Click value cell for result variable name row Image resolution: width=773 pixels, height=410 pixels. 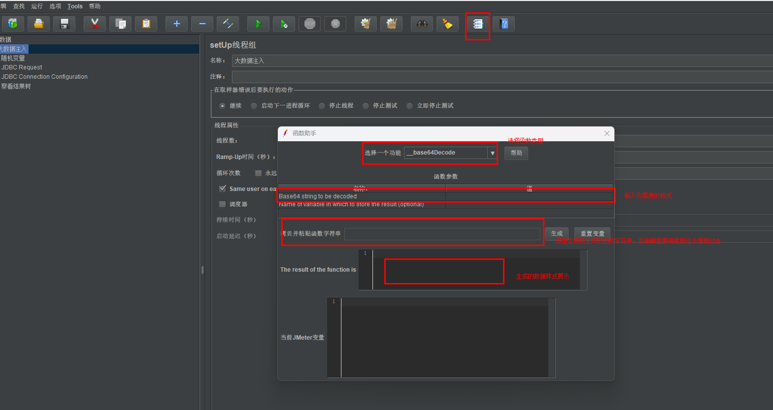[x=529, y=204]
